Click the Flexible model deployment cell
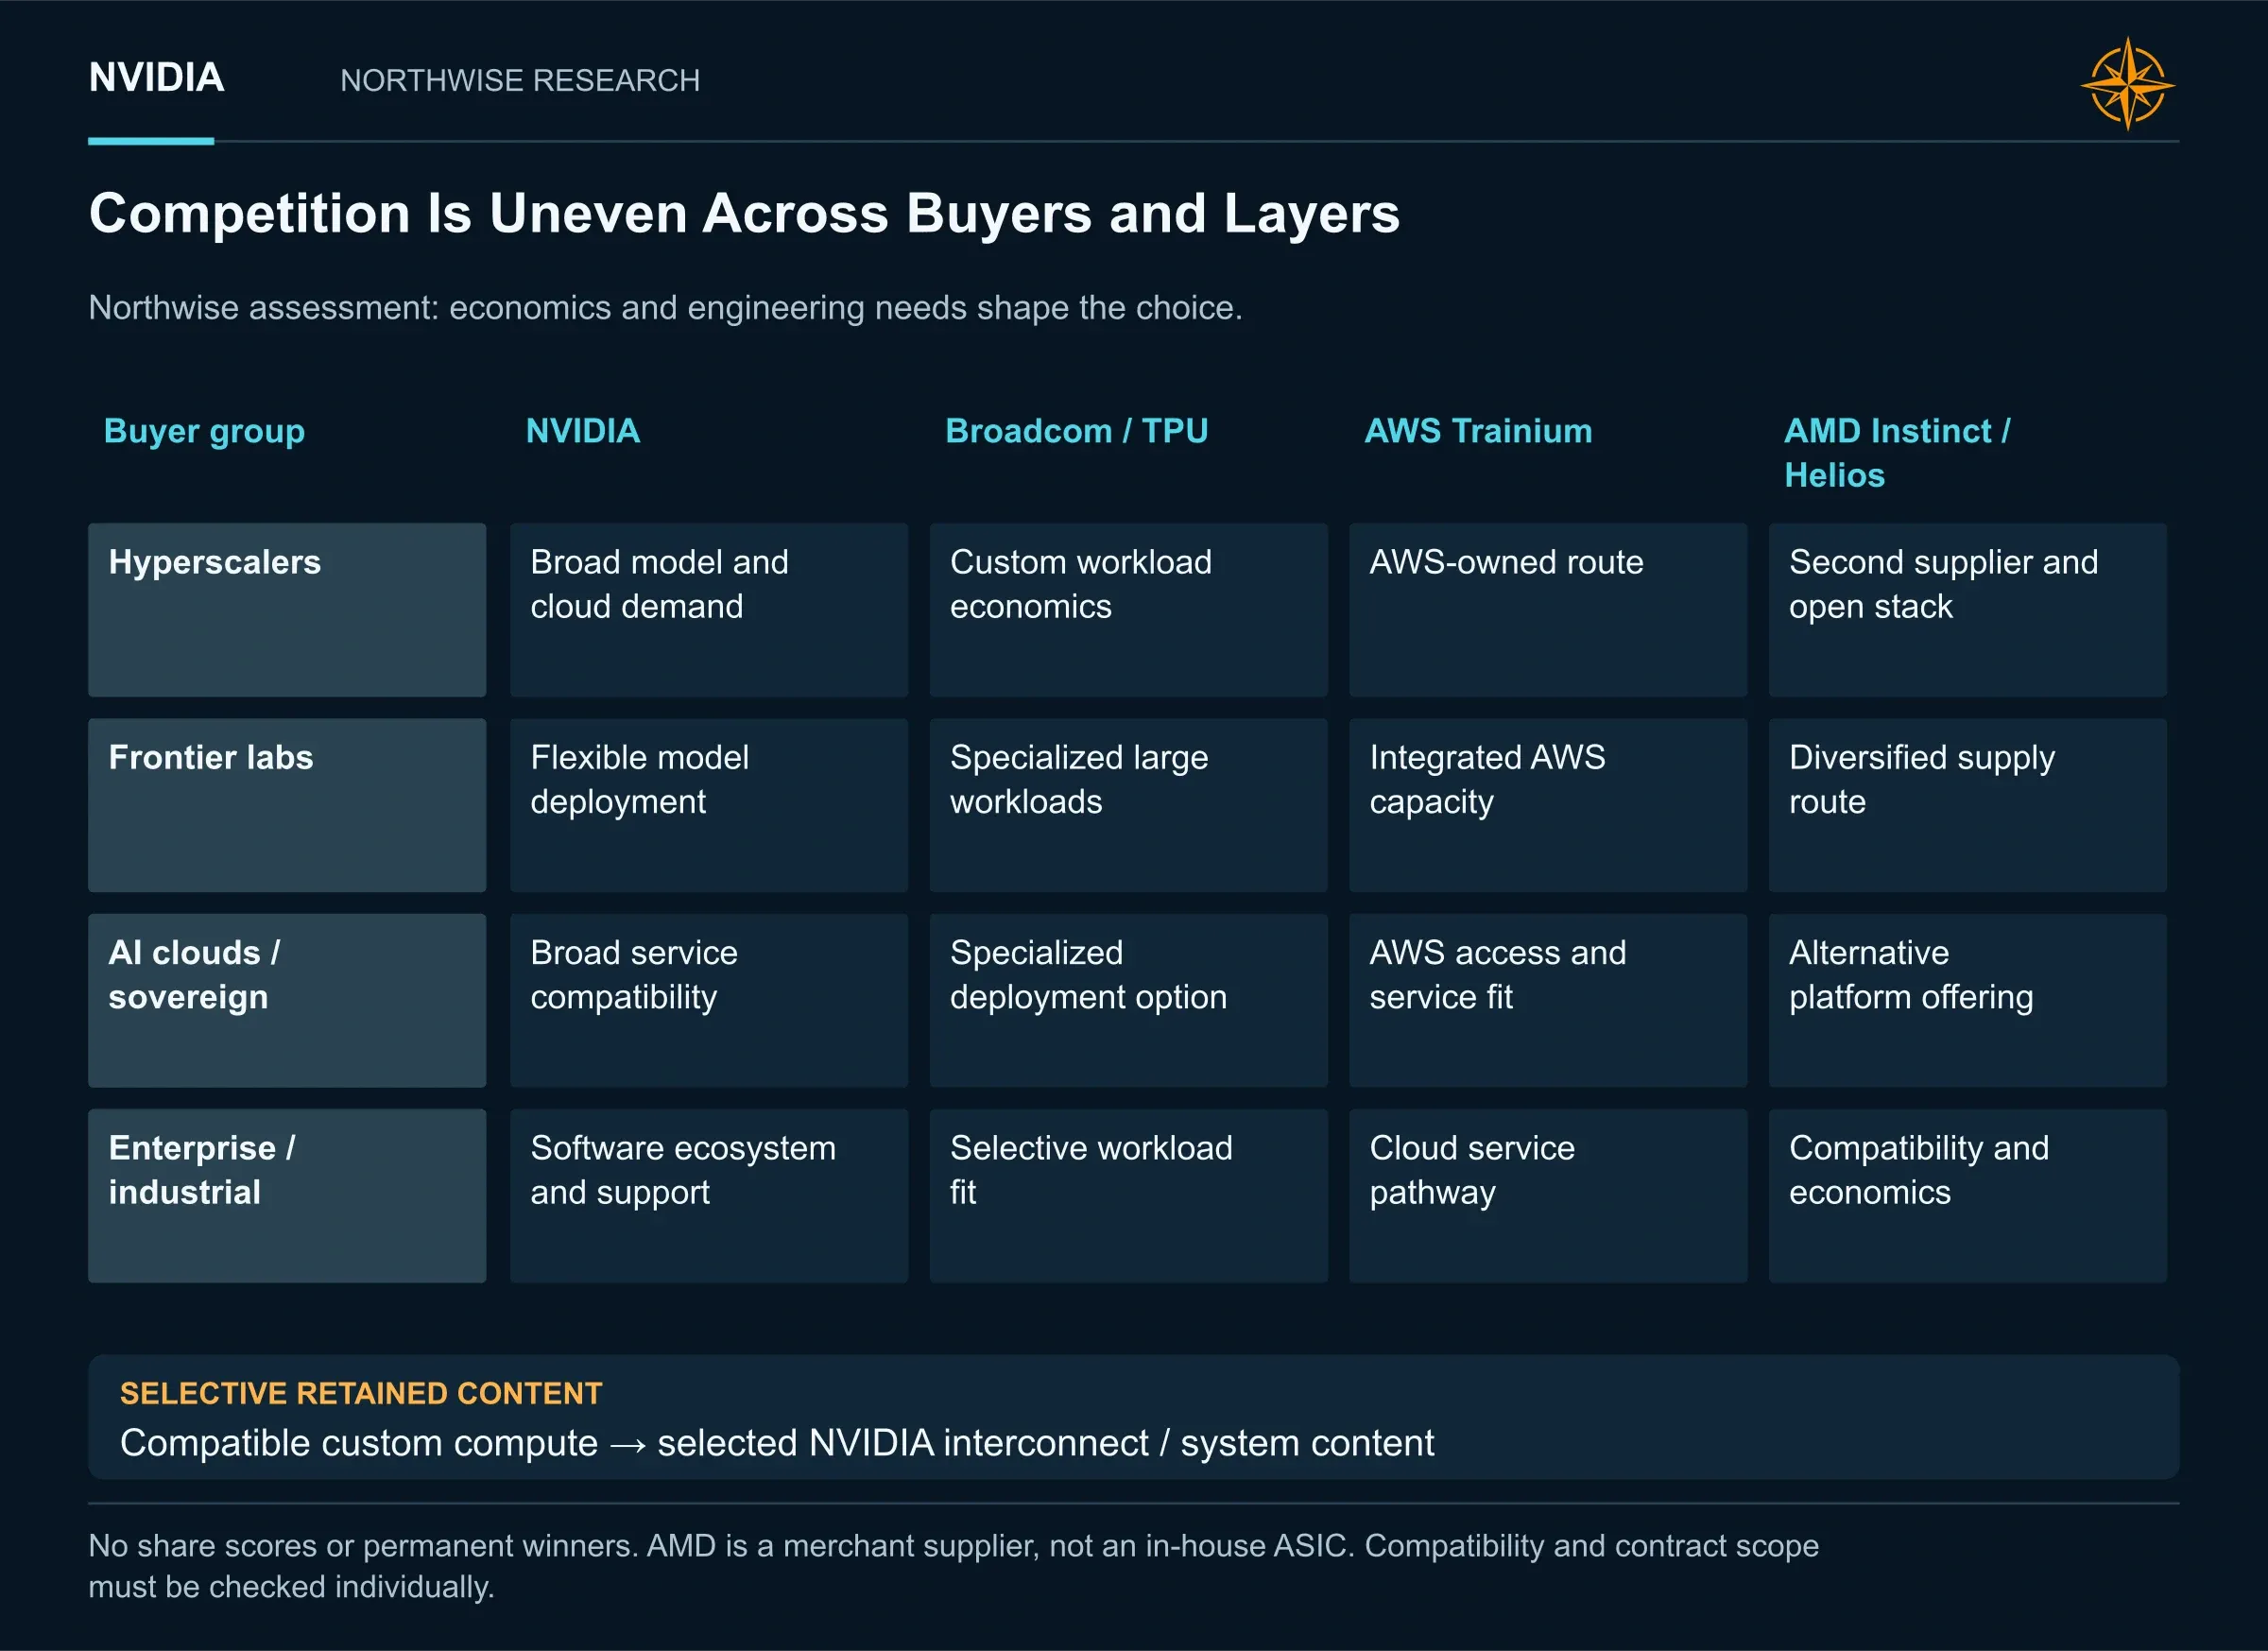This screenshot has width=2268, height=1651. pyautogui.click(x=709, y=805)
